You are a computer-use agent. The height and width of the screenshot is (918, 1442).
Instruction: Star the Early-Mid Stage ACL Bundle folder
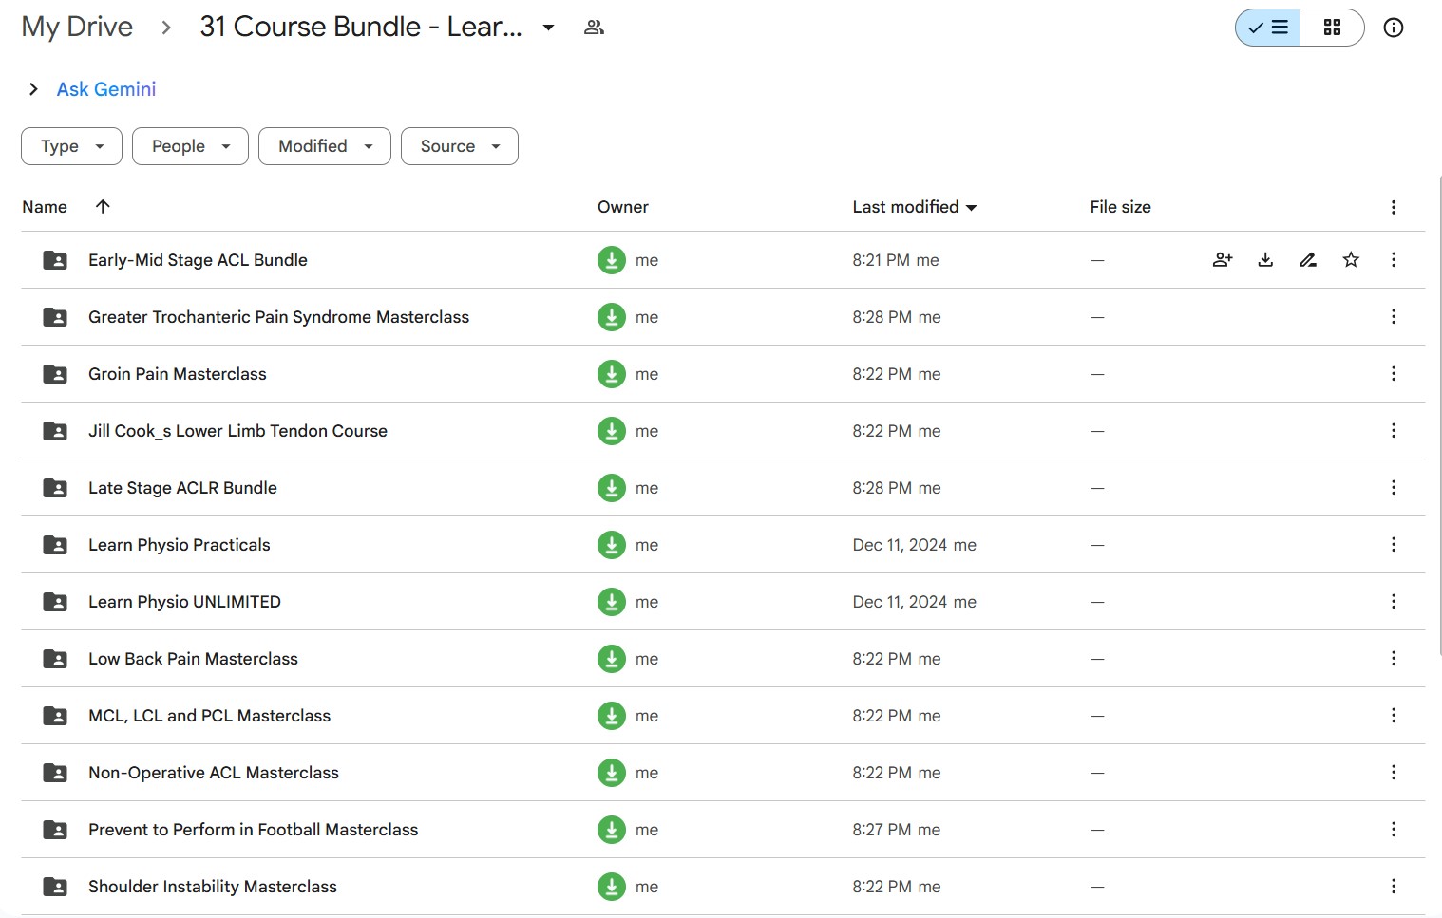(1351, 260)
